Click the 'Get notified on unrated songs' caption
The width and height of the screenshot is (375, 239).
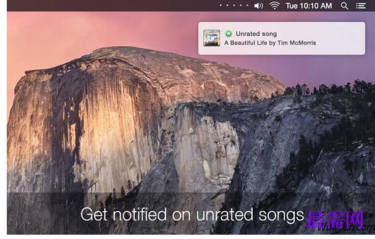(192, 215)
